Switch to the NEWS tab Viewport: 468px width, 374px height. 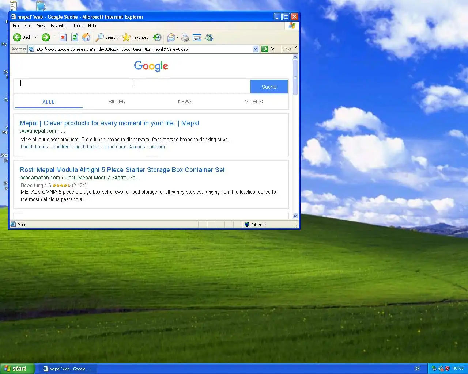(185, 102)
